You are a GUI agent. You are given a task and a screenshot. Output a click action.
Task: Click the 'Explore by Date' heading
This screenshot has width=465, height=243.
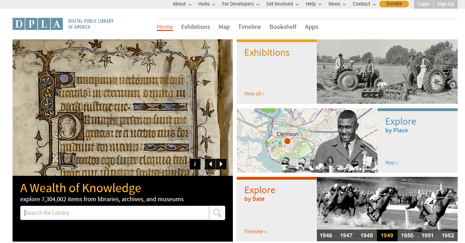point(260,194)
